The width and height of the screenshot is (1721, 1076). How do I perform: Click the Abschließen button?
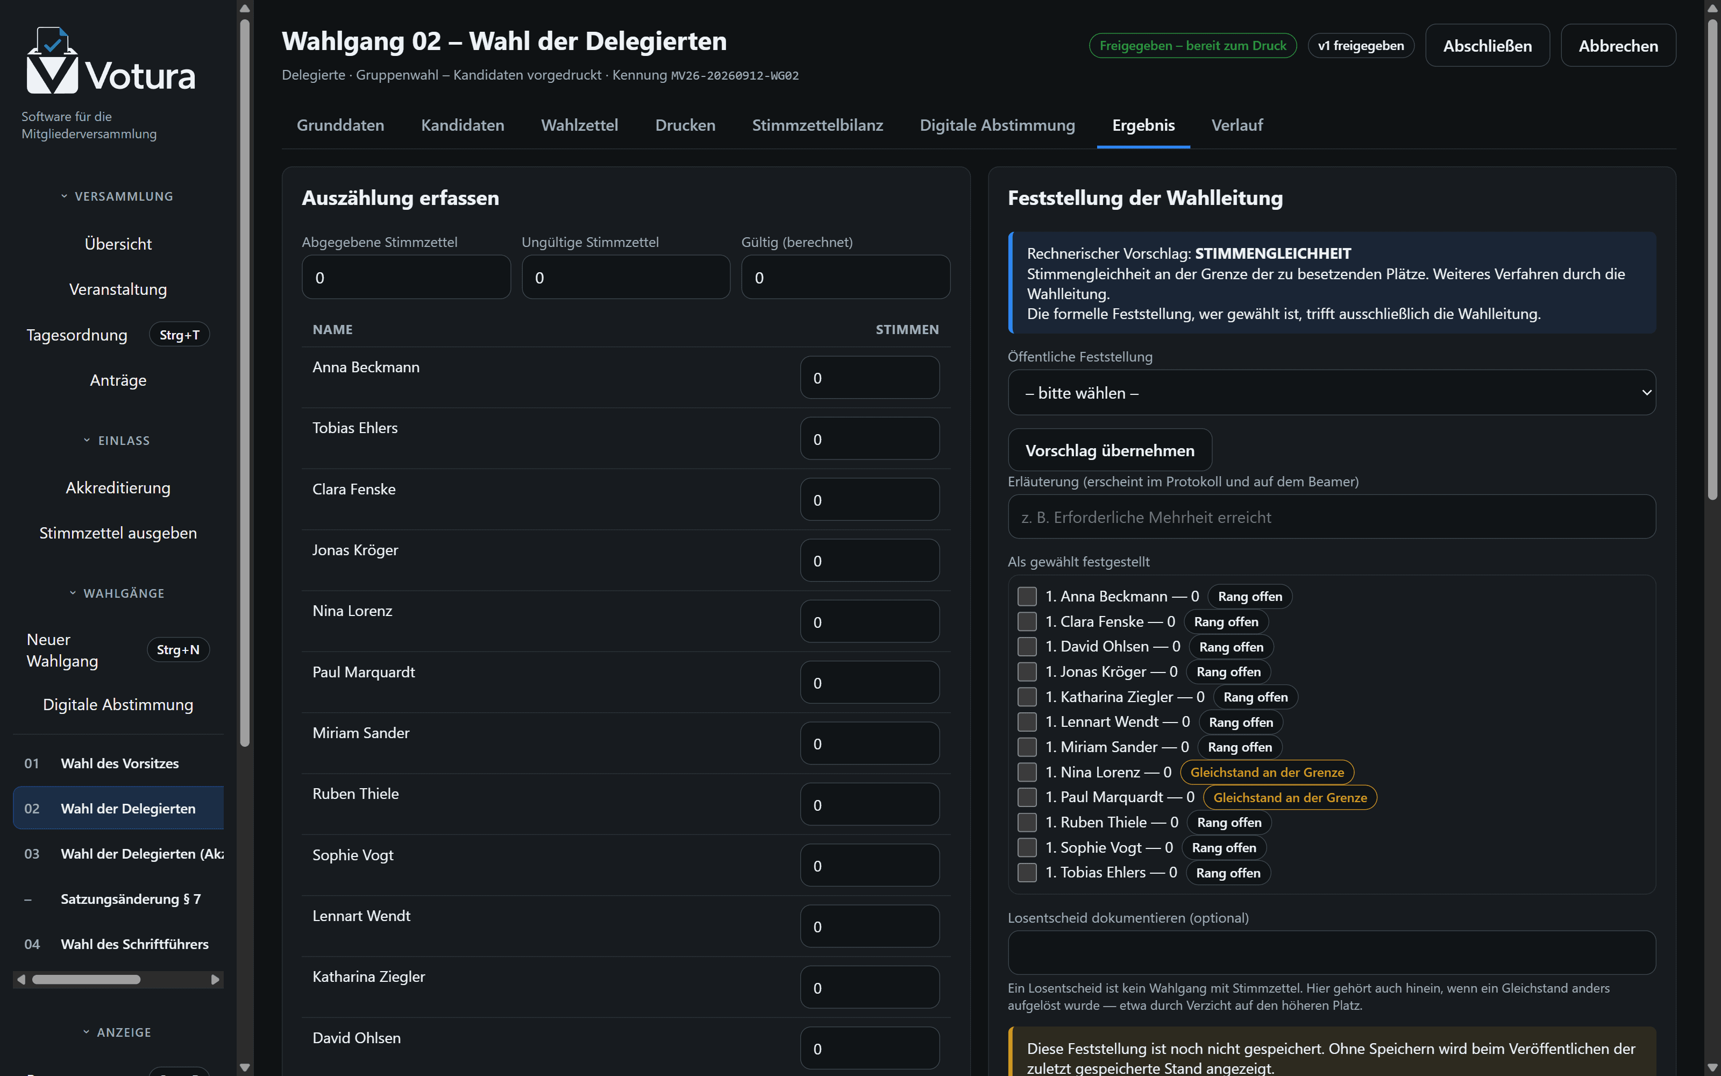click(x=1487, y=46)
